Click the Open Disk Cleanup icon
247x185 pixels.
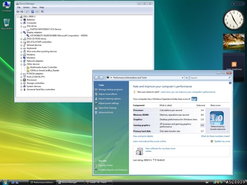96,108
